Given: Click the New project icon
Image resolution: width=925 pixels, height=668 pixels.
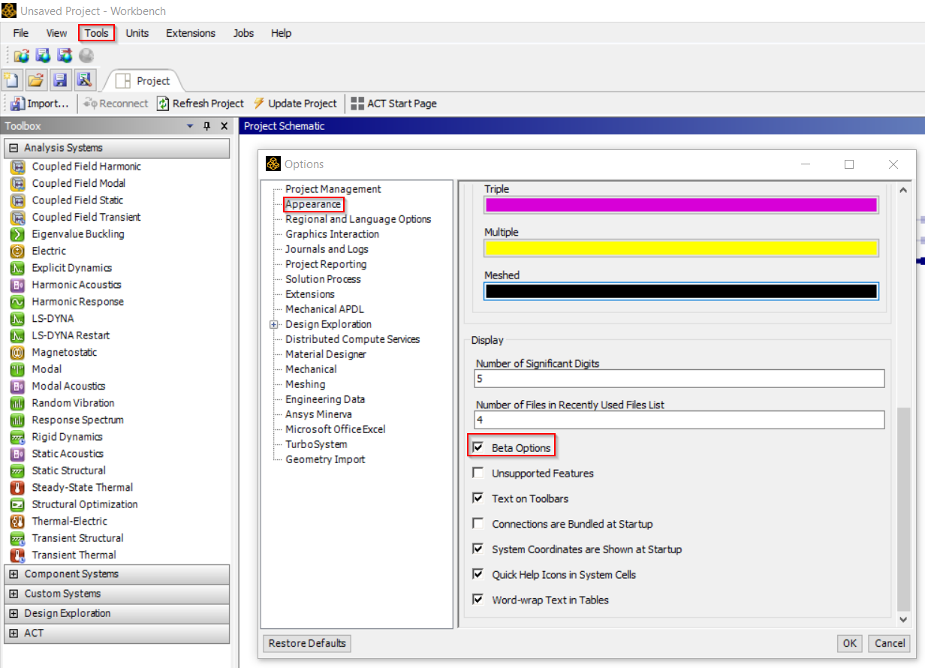Looking at the screenshot, I should 11,79.
